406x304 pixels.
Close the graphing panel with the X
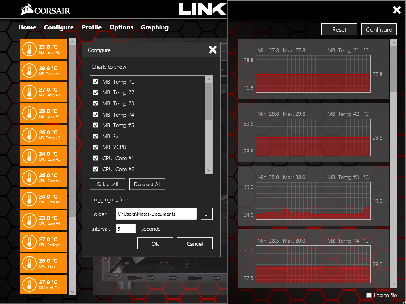[397, 10]
